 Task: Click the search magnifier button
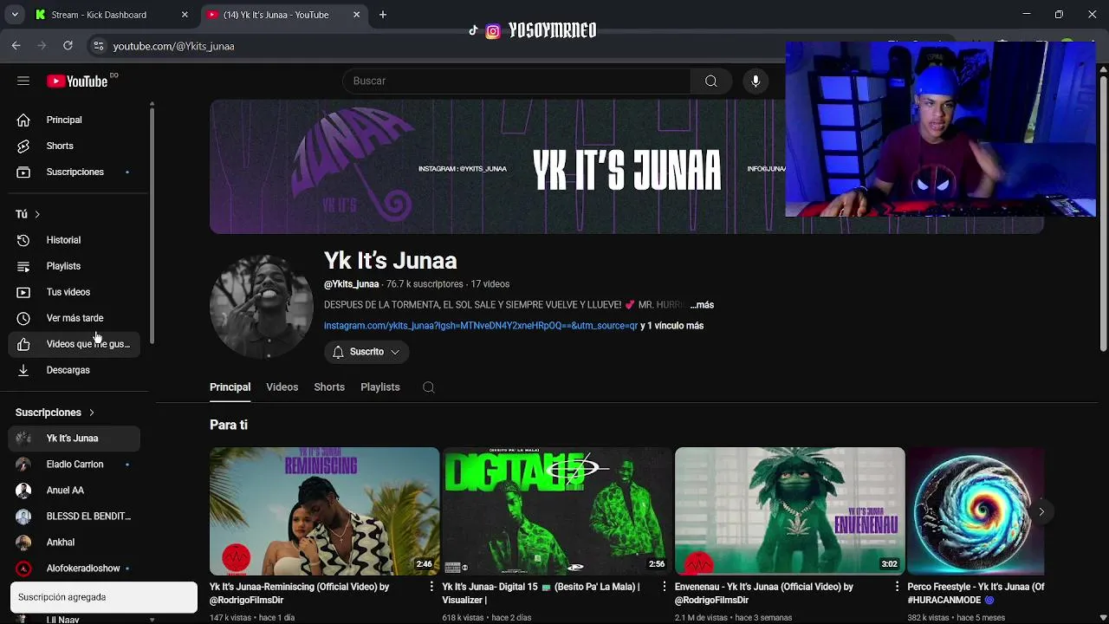click(710, 81)
